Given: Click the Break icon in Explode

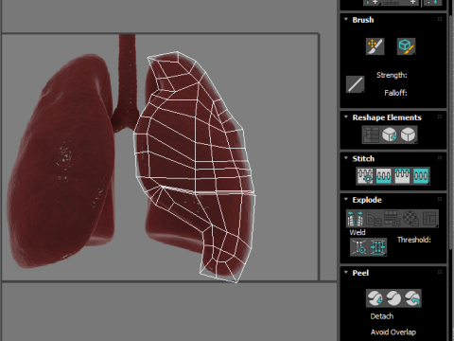Looking at the screenshot, I should pyautogui.click(x=356, y=219).
